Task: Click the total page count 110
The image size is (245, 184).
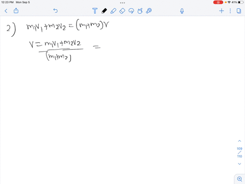Action: [x=239, y=156]
